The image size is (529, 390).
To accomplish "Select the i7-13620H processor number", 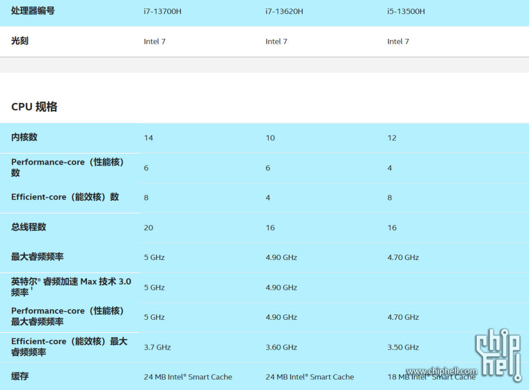I will tap(284, 11).
